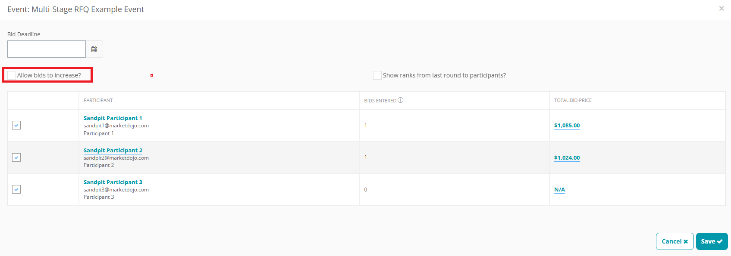The width and height of the screenshot is (731, 256).
Task: View the $1,085.00 total bid price
Action: click(567, 125)
